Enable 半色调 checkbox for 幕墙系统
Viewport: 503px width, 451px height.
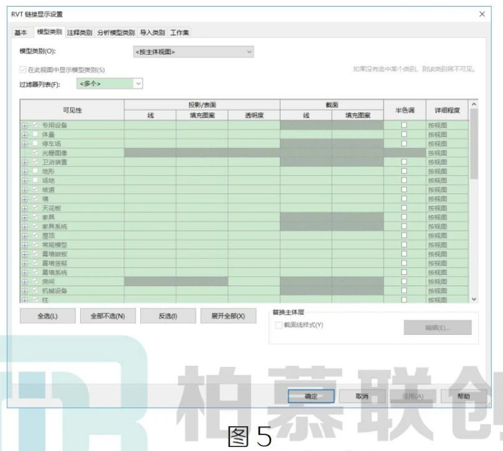404,272
